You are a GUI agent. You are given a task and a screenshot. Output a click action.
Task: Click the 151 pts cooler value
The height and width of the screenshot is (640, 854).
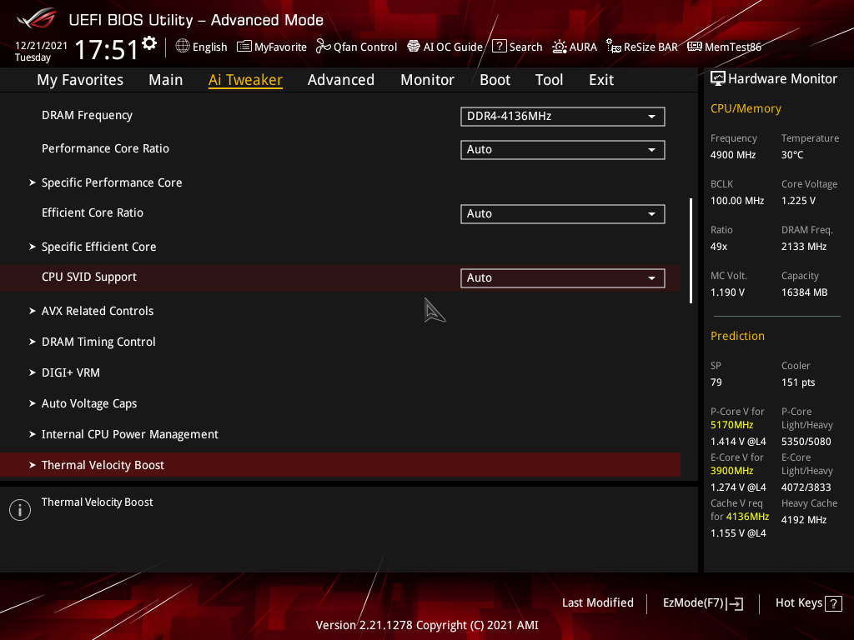[x=798, y=382]
